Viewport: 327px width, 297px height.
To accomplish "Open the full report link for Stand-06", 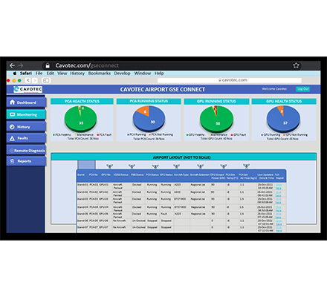I will pyautogui.click(x=279, y=222).
